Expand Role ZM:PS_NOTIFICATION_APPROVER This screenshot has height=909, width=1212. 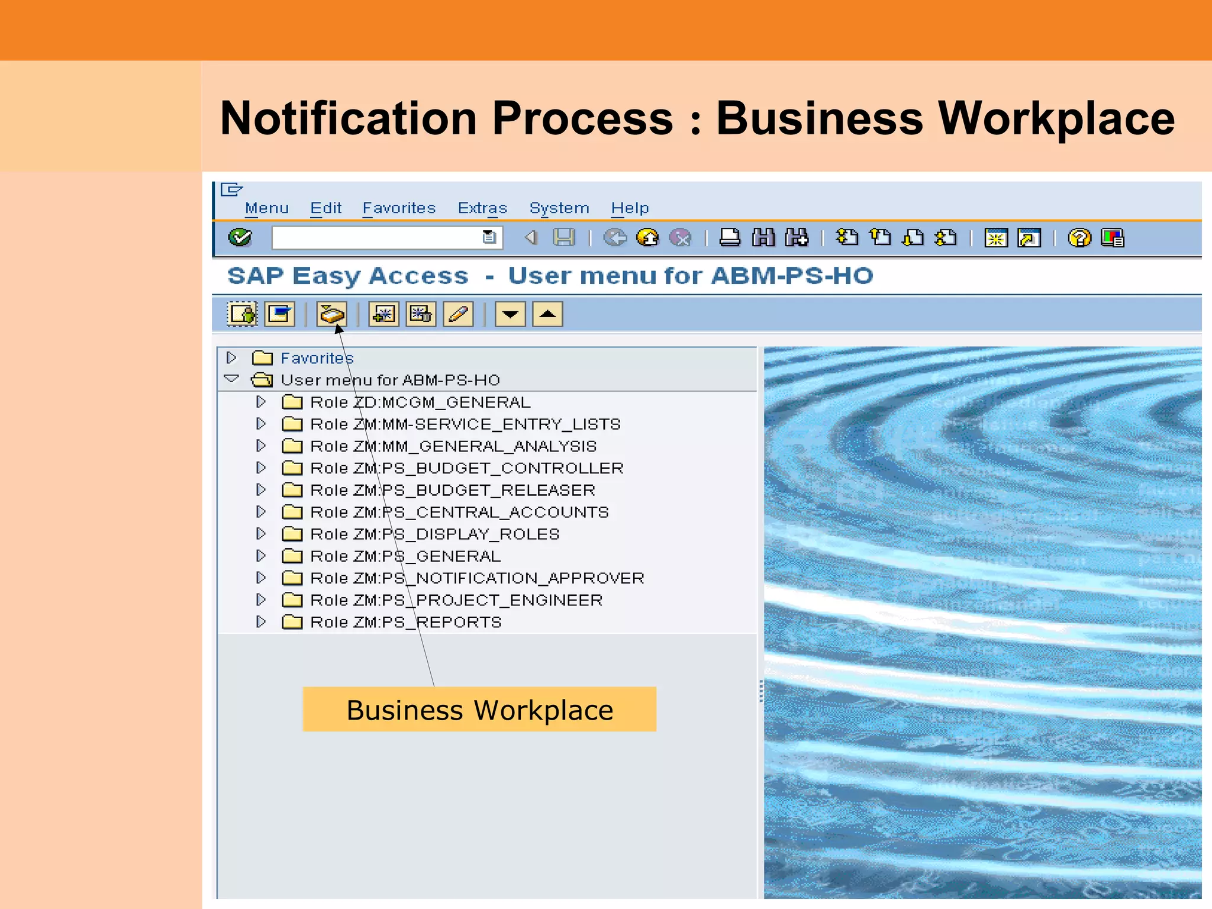(x=260, y=578)
